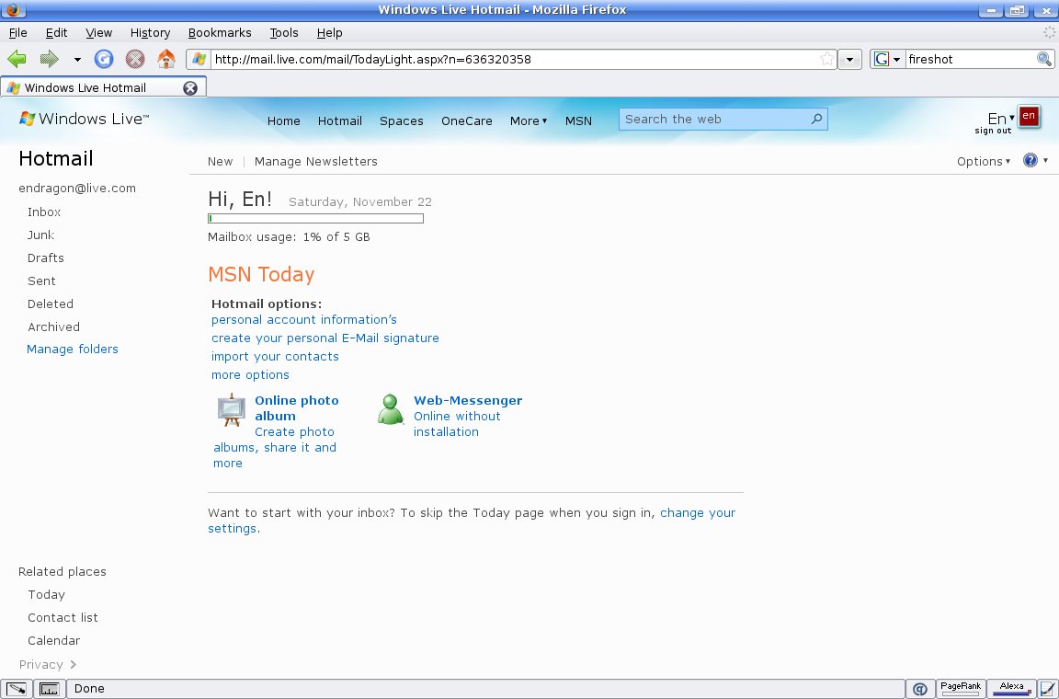
Task: Open the Archived folder
Action: click(53, 327)
